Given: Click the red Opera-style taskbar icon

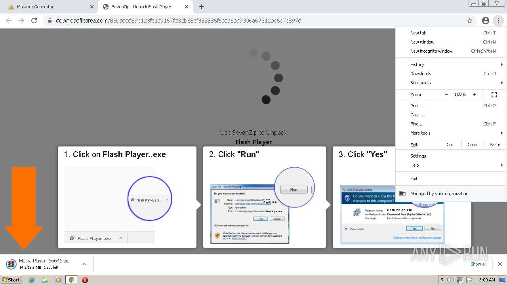Looking at the screenshot, I should [x=85, y=280].
